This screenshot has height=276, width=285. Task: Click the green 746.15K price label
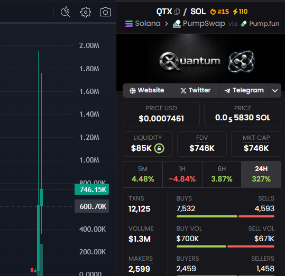[x=92, y=189]
